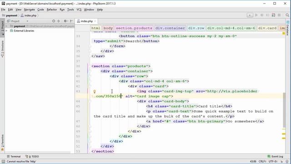
Task: Click the body breadcrumb
Action: coord(108,28)
